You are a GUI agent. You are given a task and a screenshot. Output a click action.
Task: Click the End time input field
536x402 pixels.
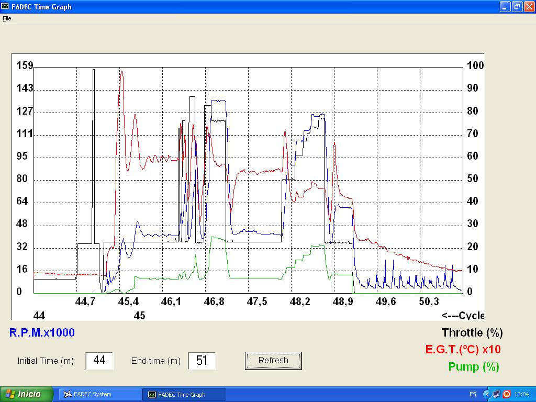202,361
